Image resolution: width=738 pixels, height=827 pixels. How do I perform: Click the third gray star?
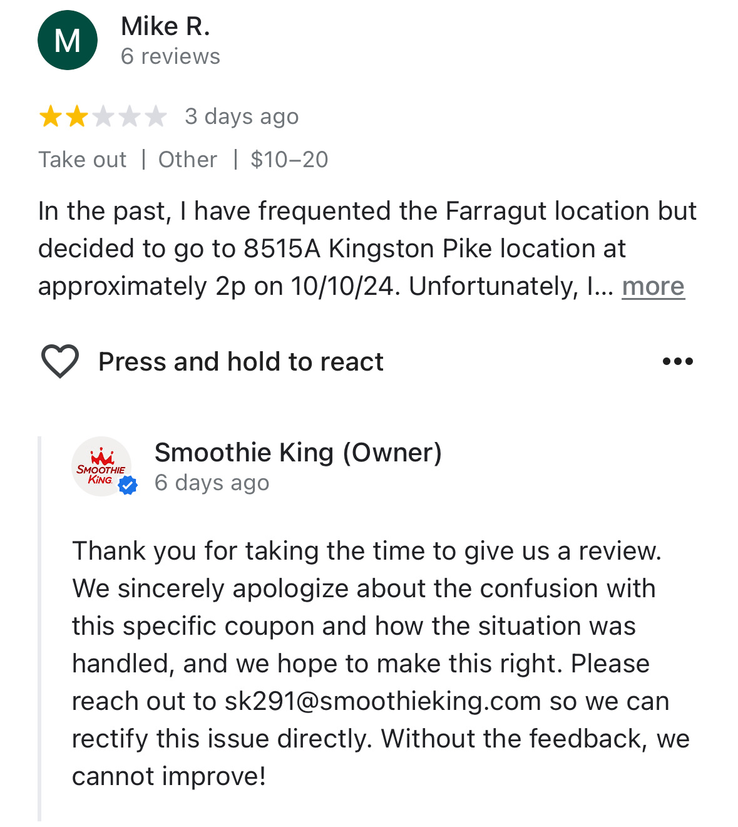(x=103, y=116)
